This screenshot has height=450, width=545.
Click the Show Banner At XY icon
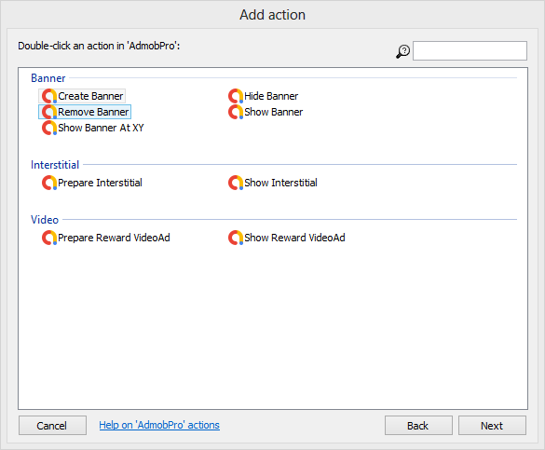pyautogui.click(x=49, y=128)
